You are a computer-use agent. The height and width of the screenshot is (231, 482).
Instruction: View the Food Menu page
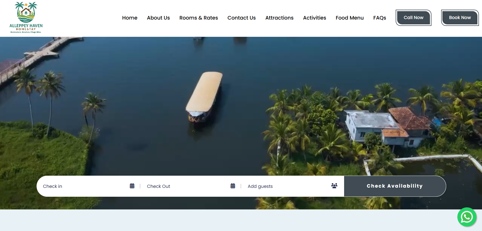click(349, 18)
